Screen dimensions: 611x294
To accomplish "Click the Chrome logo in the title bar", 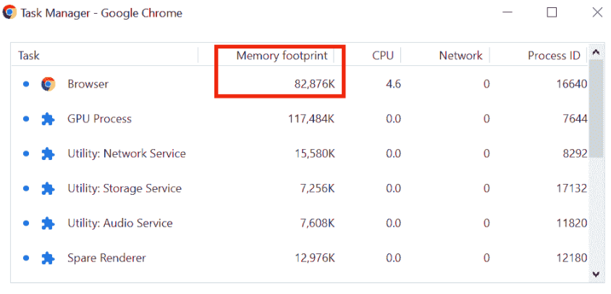I will click(x=9, y=12).
